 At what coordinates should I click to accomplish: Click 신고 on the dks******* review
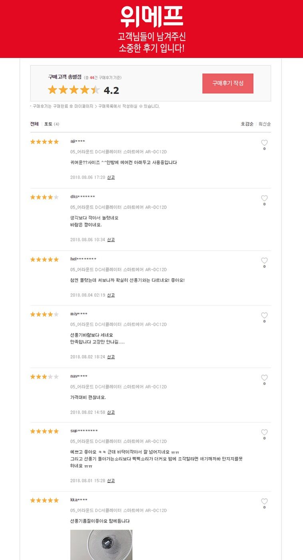(111, 239)
